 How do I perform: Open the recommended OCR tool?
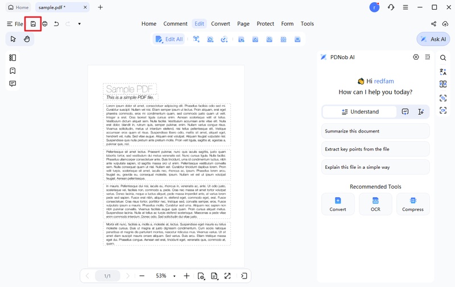coord(375,204)
